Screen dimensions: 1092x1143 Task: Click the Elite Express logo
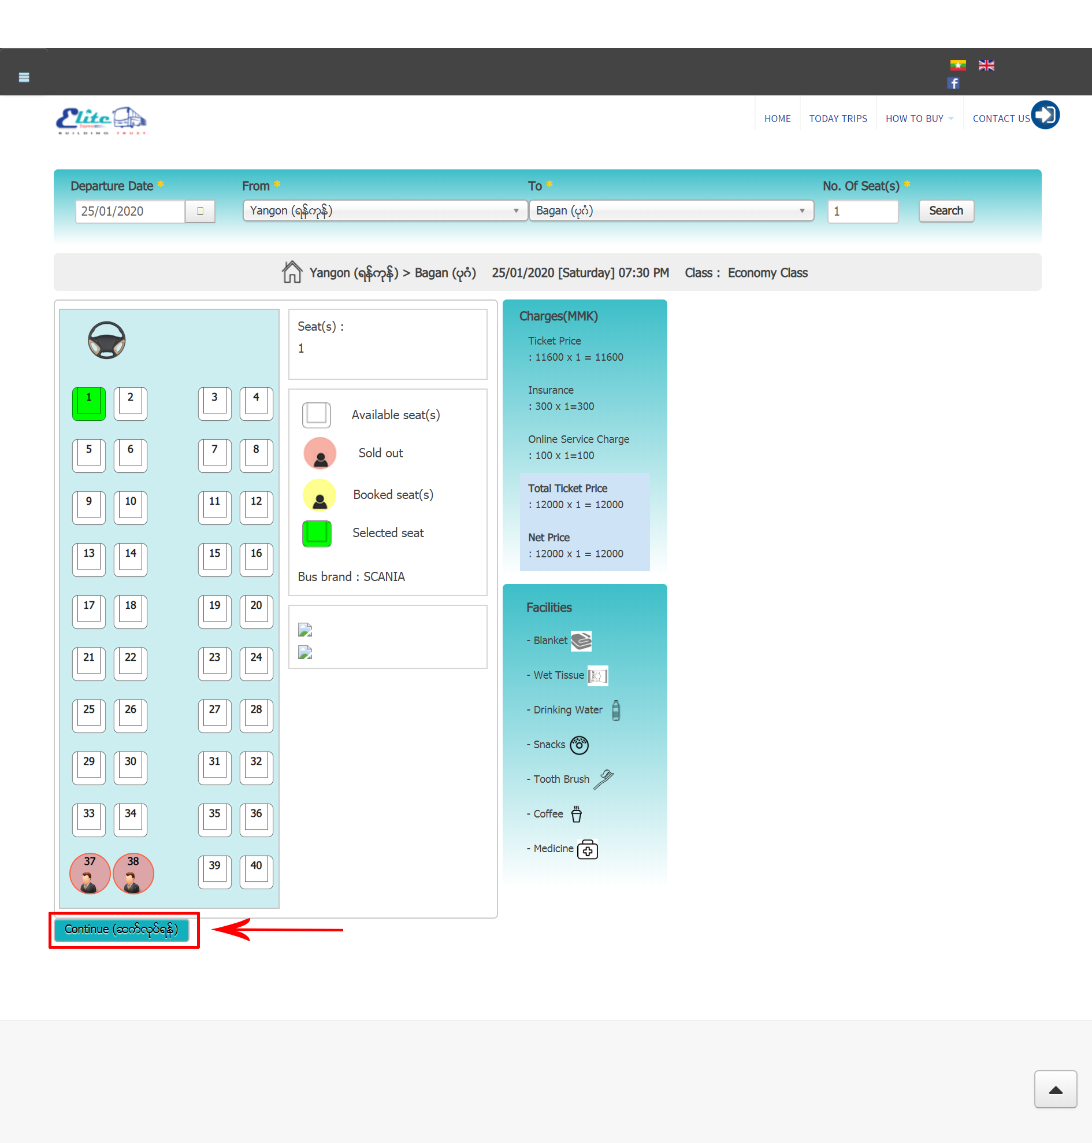pyautogui.click(x=101, y=121)
